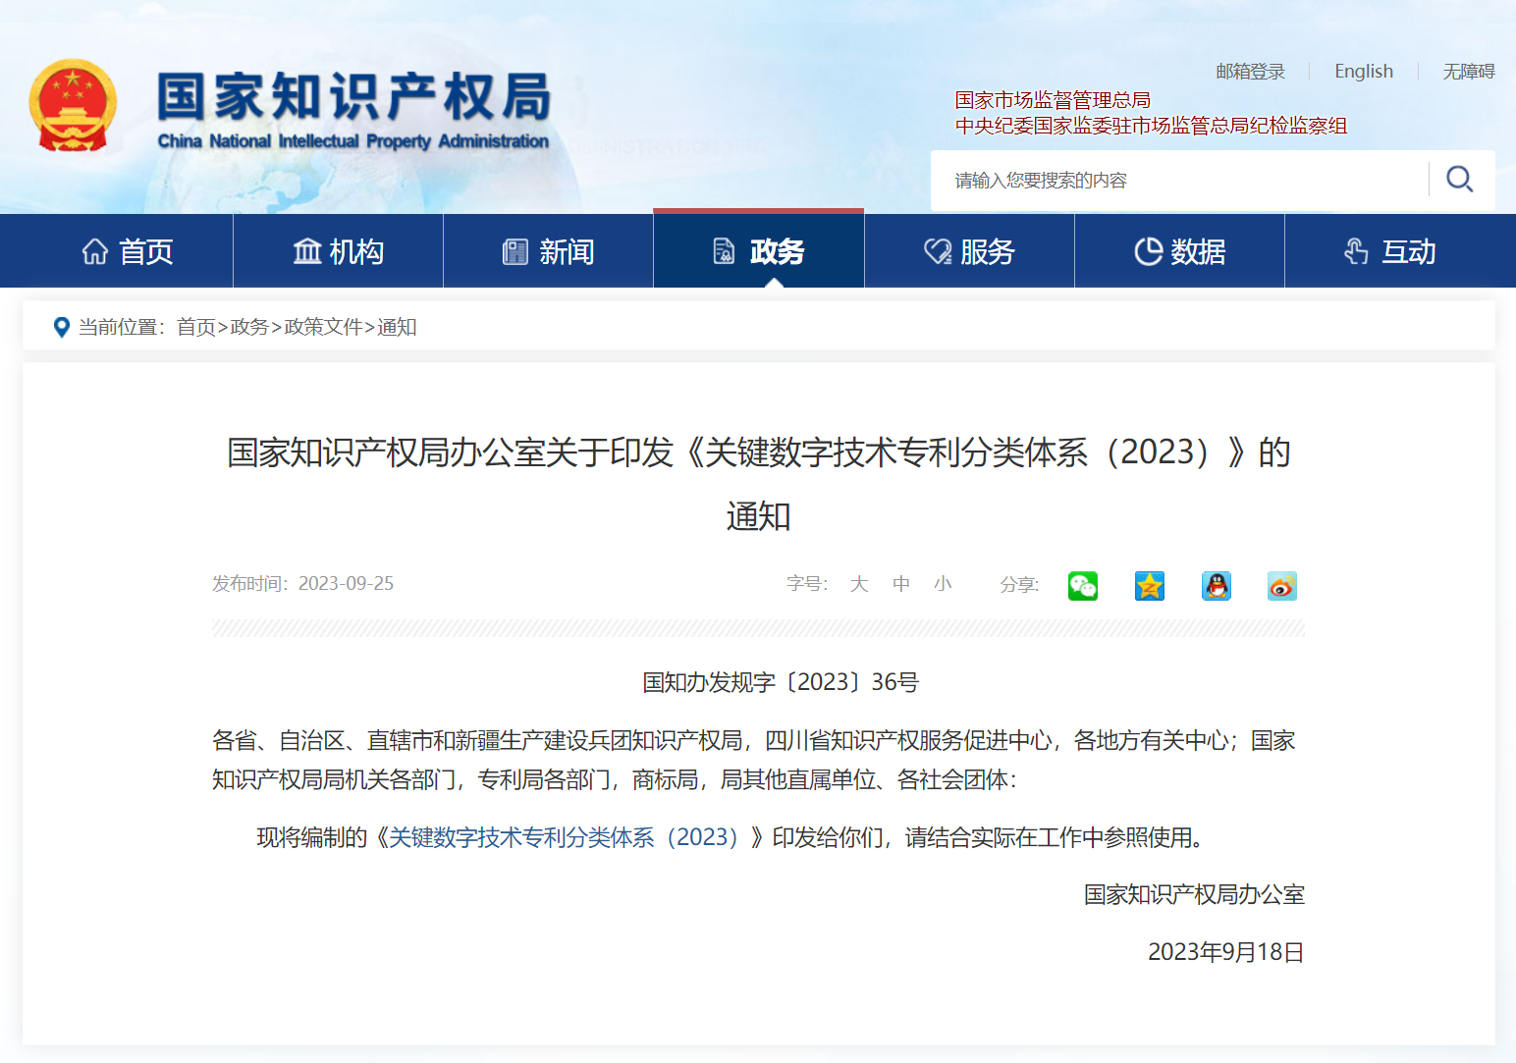Click the location pin icon in breadcrumb
The height and width of the screenshot is (1063, 1516).
tap(61, 327)
